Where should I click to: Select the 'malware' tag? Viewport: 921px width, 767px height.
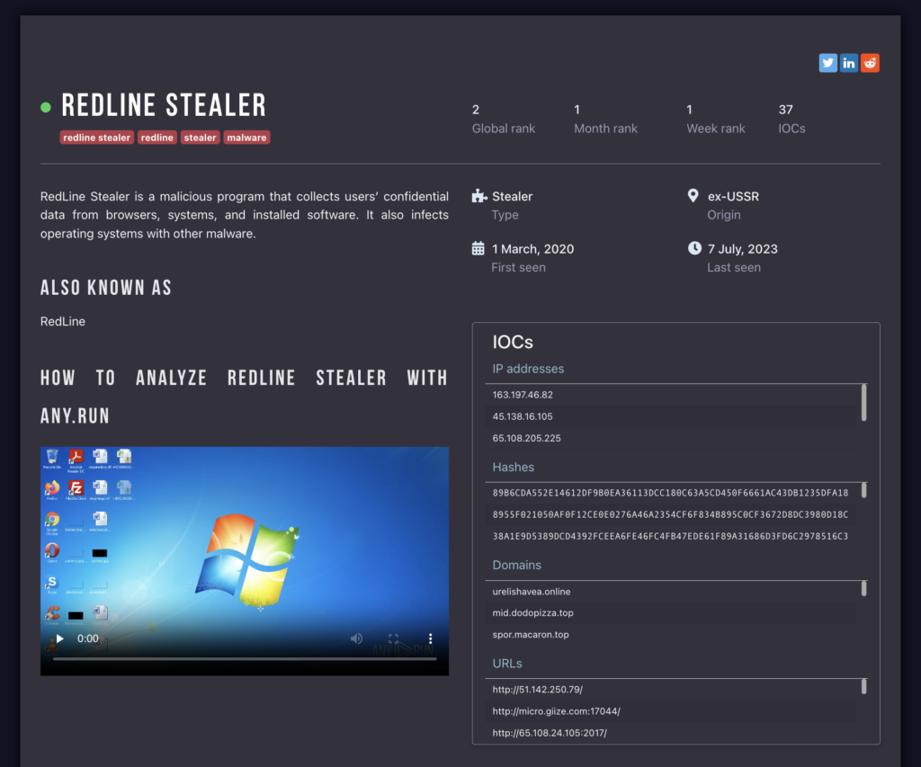click(246, 138)
